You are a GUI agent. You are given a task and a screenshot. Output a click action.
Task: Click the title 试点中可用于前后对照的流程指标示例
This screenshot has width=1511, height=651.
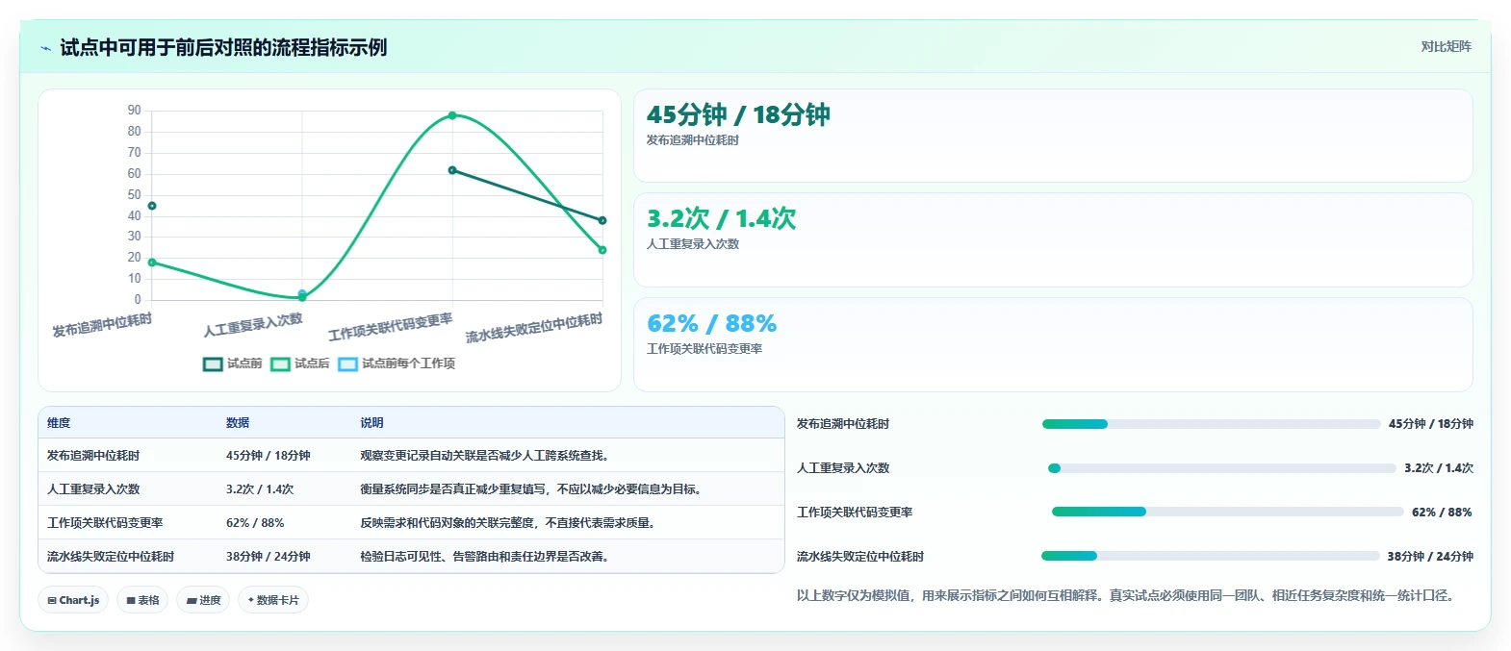tap(223, 48)
